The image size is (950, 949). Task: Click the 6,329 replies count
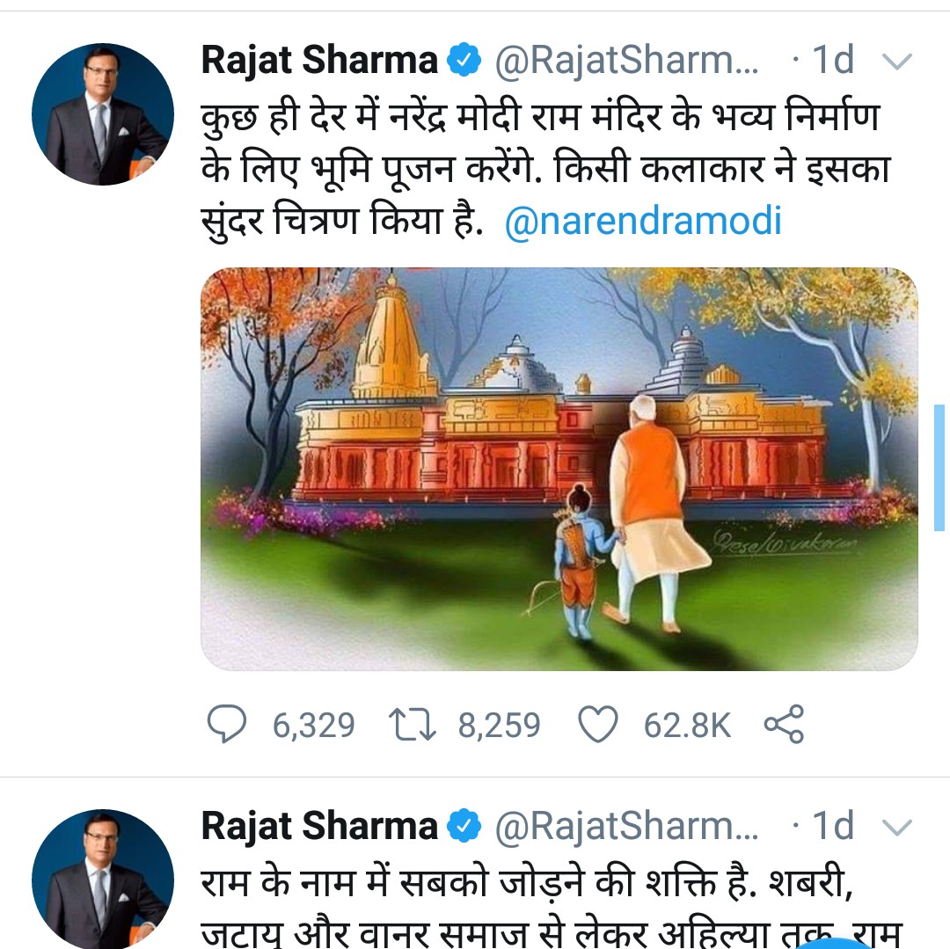[313, 726]
